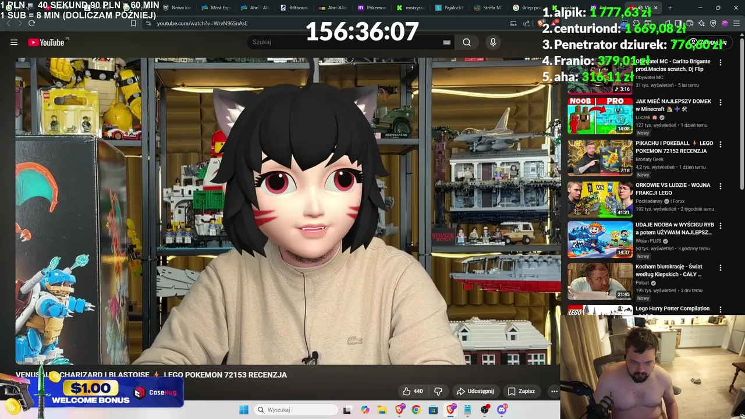Open options for 'Lego Harry Potter Compilation' video
745x419 pixels.
click(x=721, y=310)
